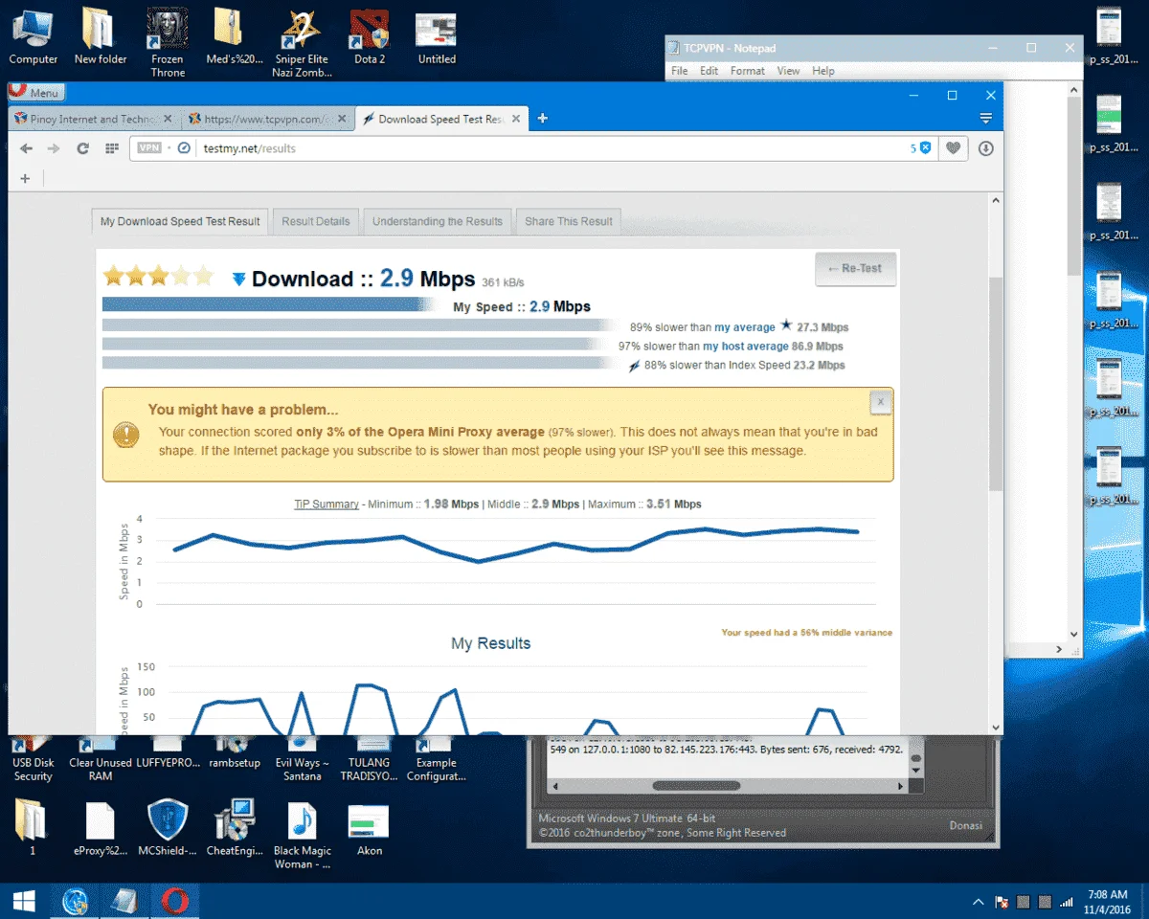Switch to the tcpvpn.com browser tab
This screenshot has width=1149, height=919.
[x=266, y=119]
